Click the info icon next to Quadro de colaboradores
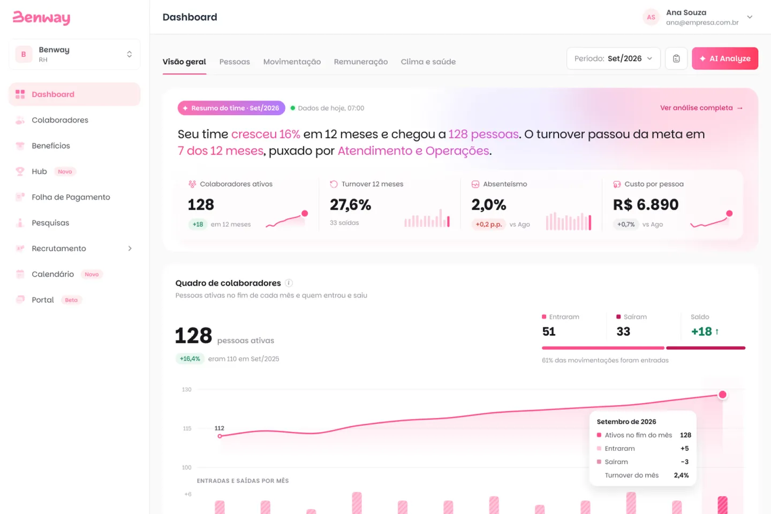 click(x=289, y=283)
